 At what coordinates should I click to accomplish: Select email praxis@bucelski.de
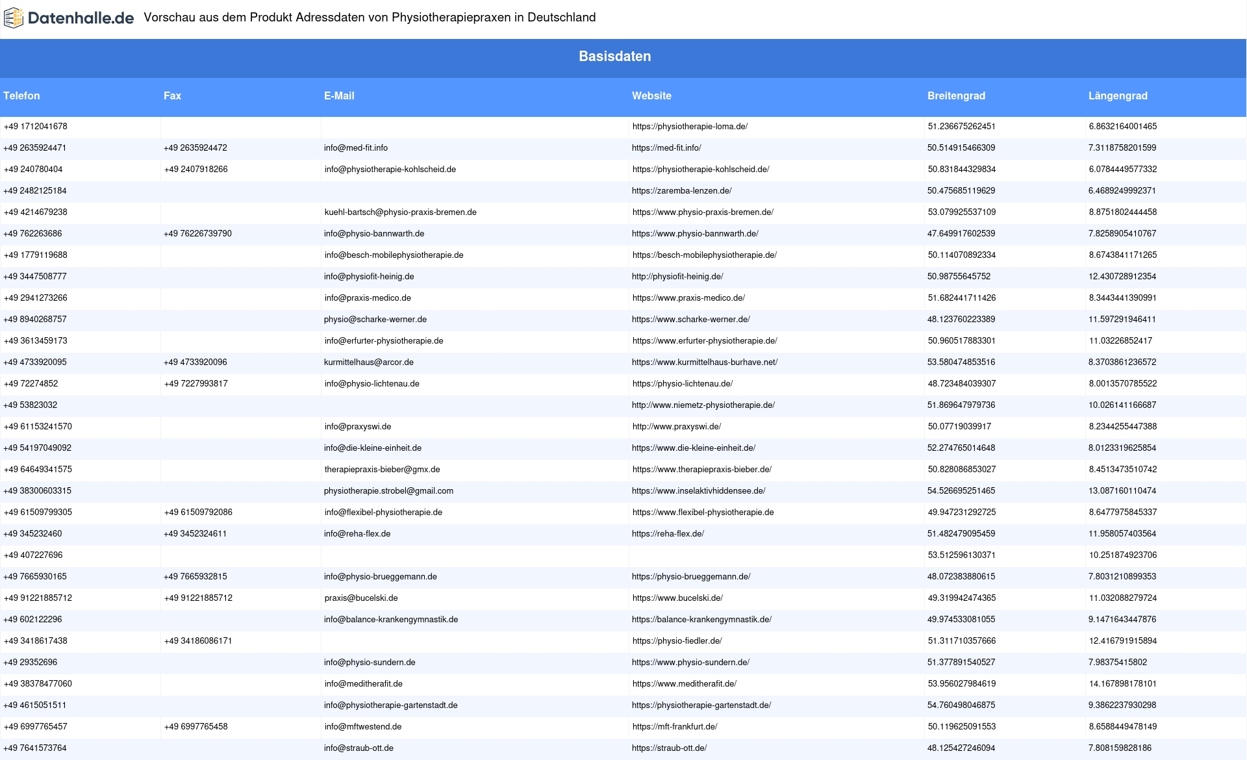(361, 598)
